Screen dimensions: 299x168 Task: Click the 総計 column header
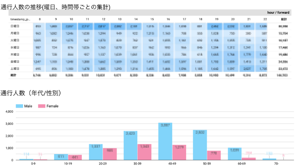pos(284,19)
